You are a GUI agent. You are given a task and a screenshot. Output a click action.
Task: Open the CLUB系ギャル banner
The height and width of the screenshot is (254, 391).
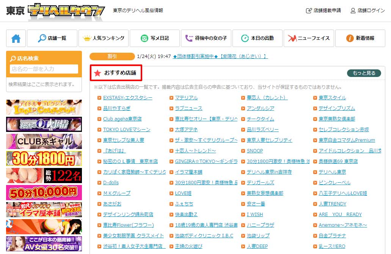tap(44, 141)
